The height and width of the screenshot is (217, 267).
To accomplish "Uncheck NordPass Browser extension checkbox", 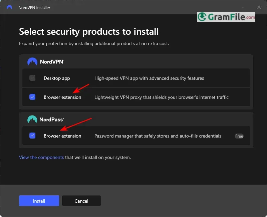I will [32, 136].
